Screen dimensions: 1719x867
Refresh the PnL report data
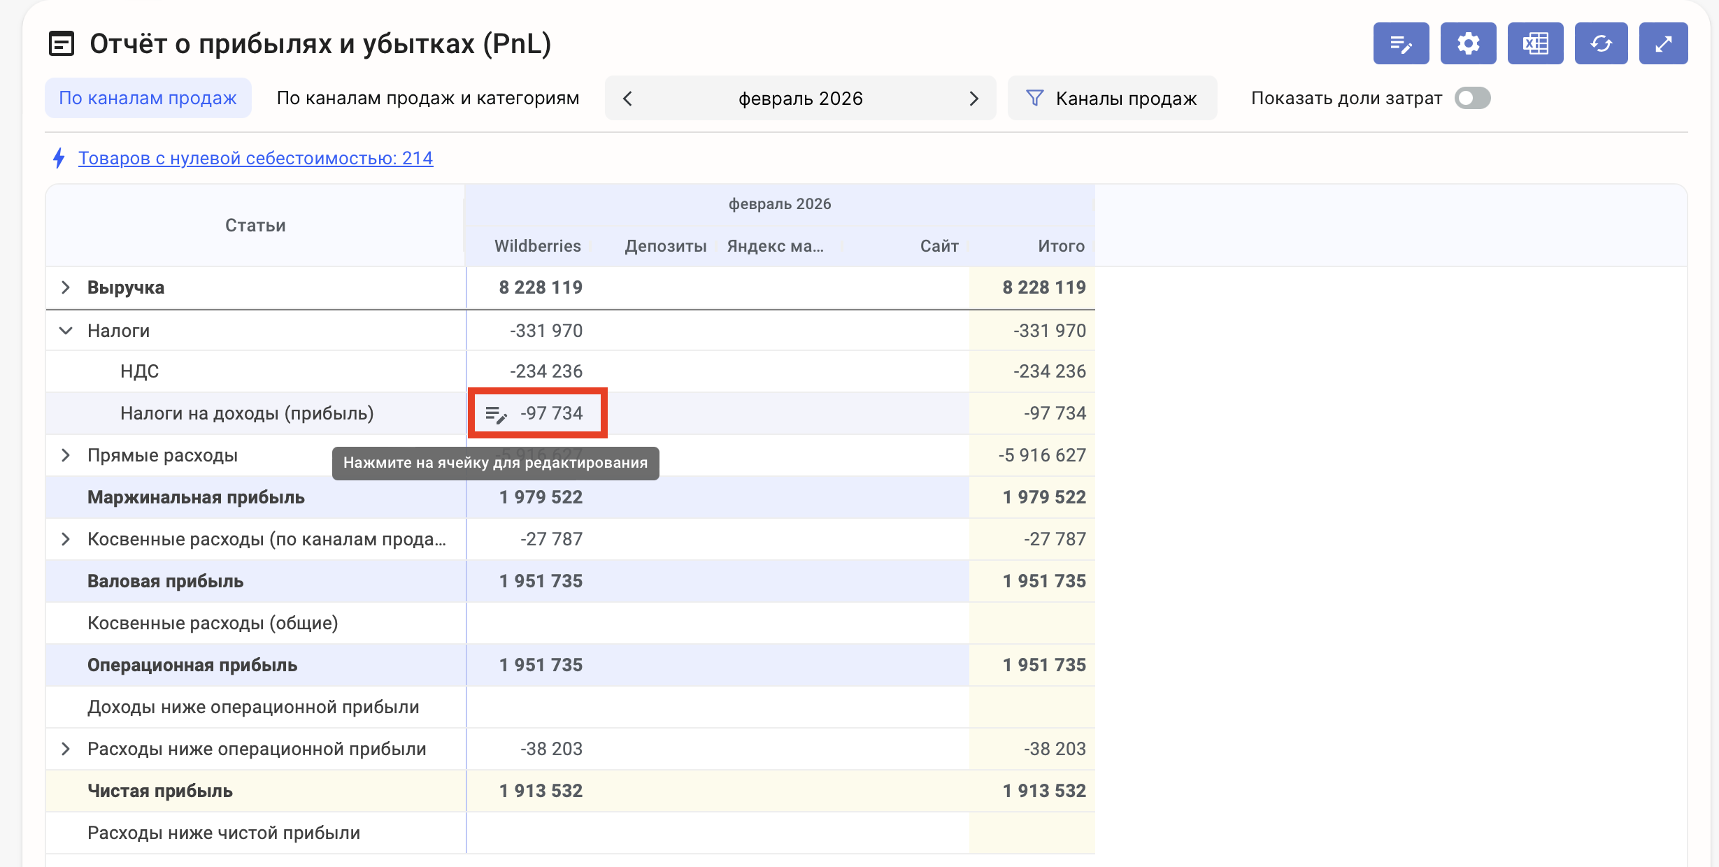[1601, 44]
